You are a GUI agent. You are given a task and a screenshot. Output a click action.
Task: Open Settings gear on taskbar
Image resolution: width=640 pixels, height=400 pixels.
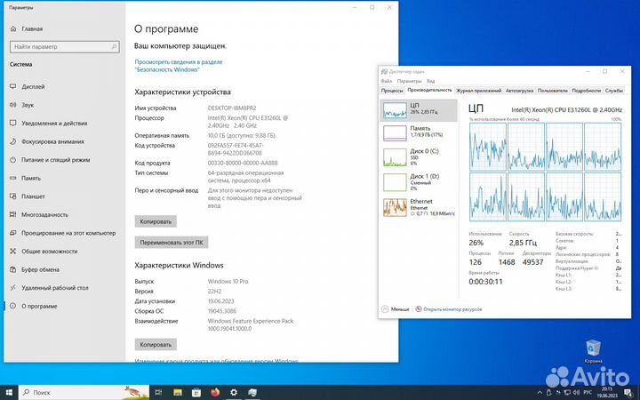tap(234, 393)
